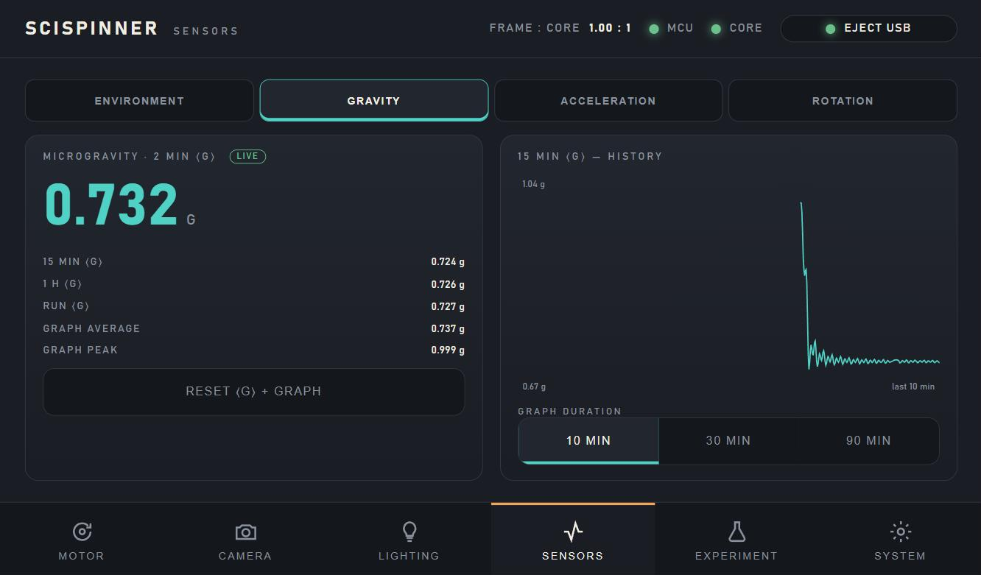
Task: Click the 'last 10 min' graph label
Action: click(913, 387)
